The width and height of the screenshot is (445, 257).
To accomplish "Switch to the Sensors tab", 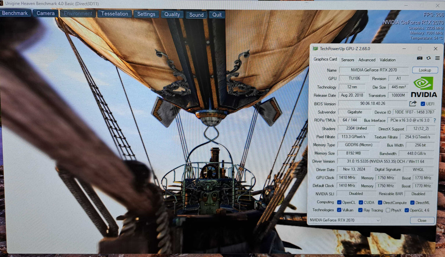I will point(348,60).
